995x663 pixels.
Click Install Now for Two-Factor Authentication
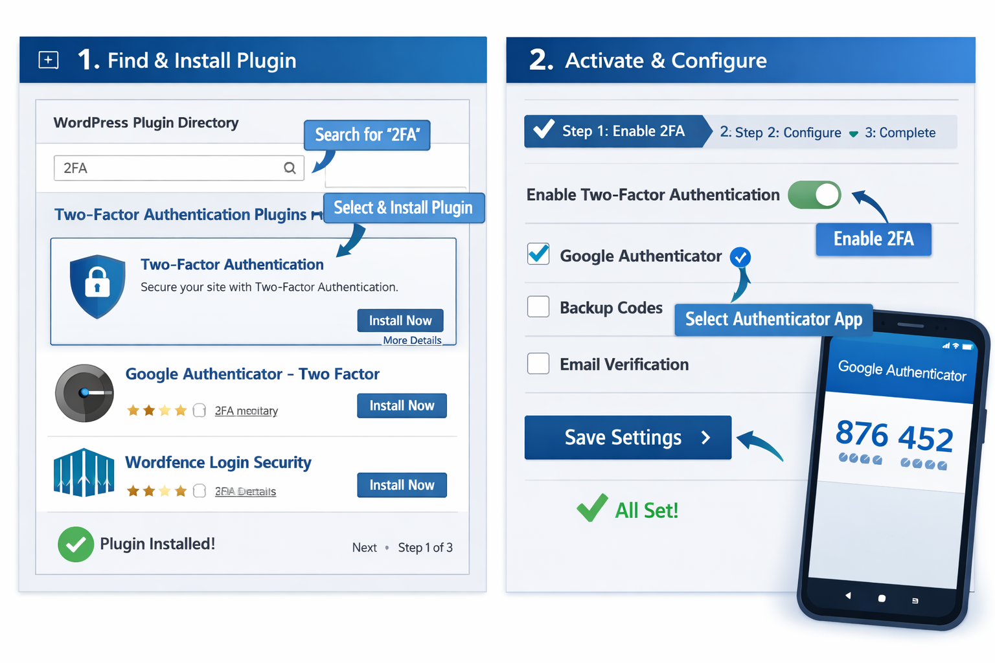click(400, 320)
